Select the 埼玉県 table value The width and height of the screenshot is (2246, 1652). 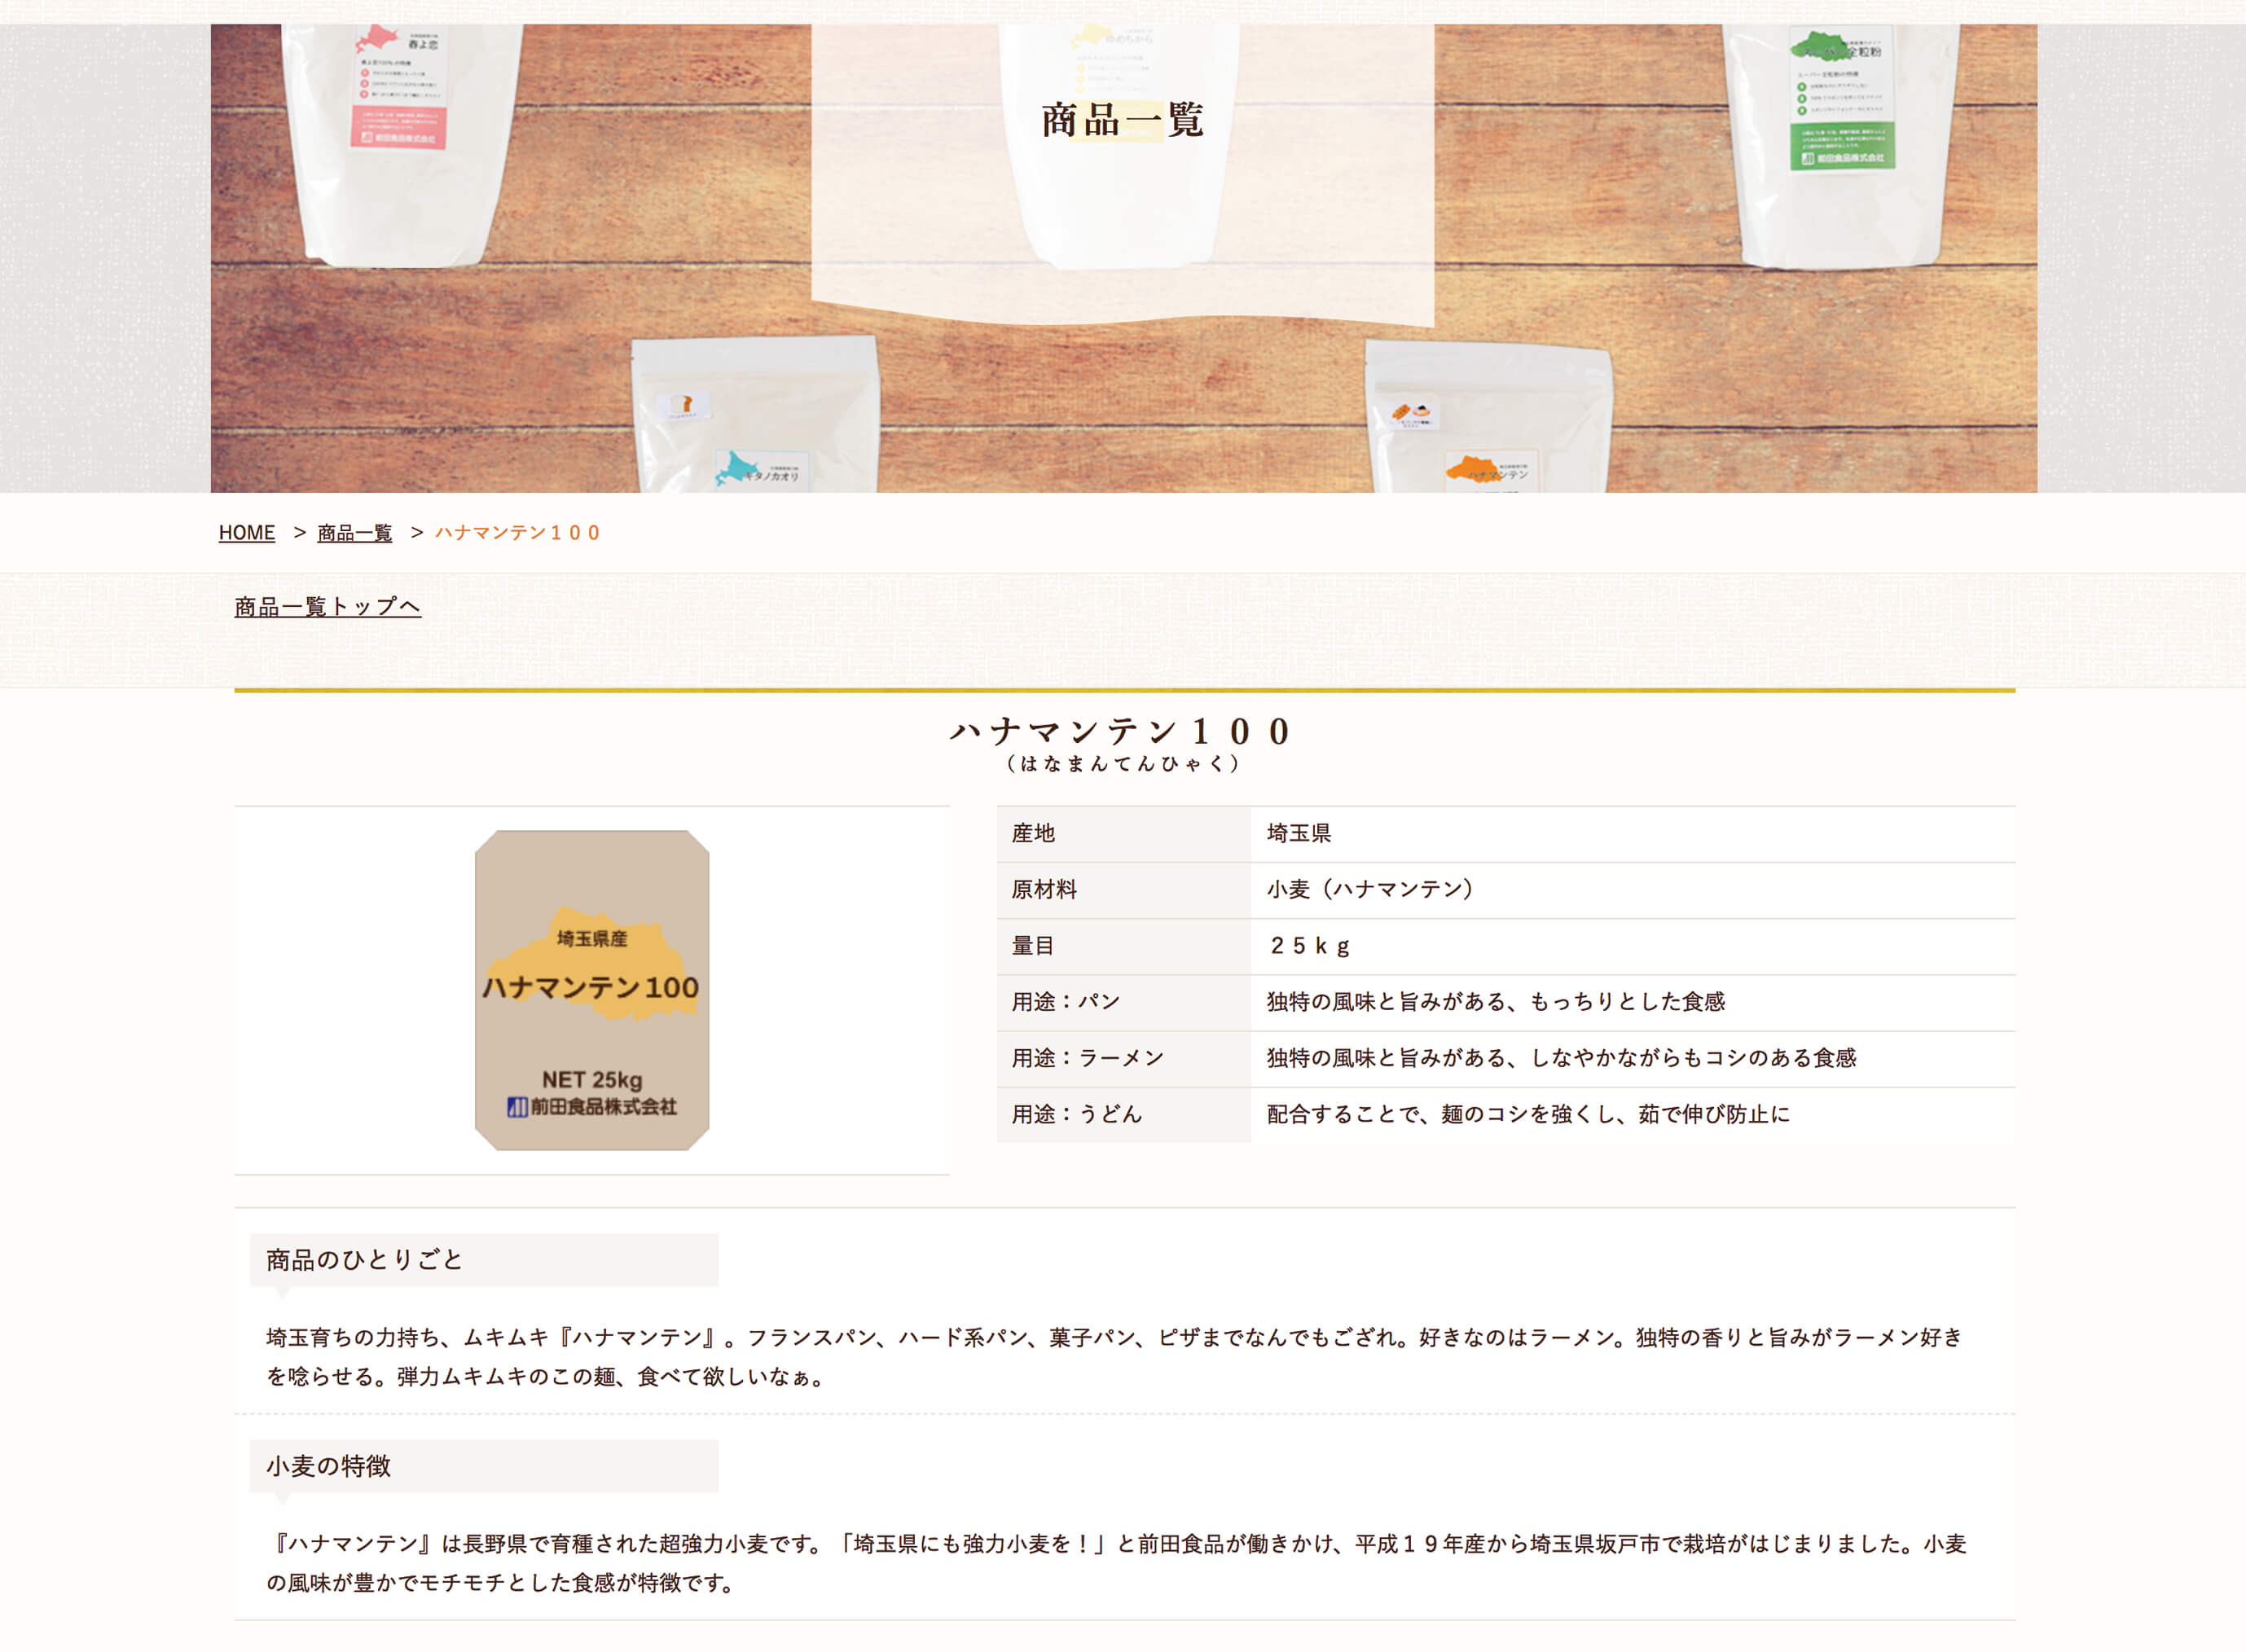pos(1632,834)
